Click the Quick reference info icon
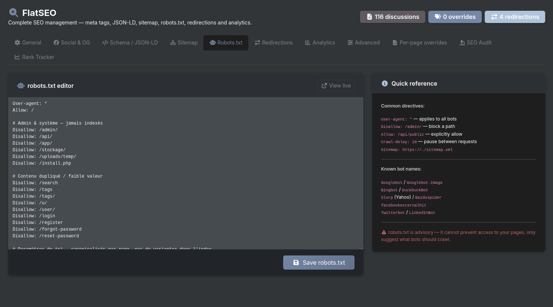 coord(385,83)
